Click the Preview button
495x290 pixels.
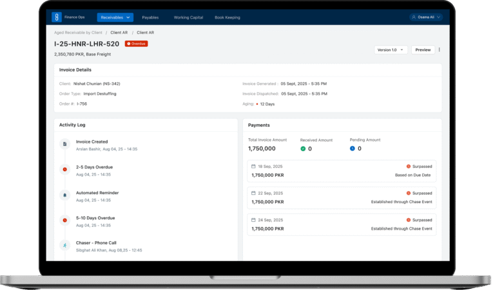point(423,50)
